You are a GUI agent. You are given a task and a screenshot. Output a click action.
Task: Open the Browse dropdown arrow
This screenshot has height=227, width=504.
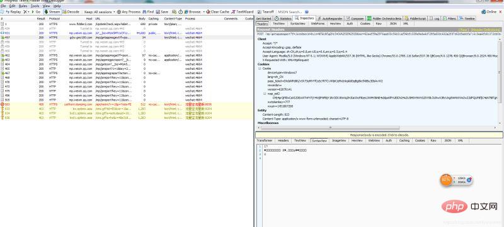(203, 12)
